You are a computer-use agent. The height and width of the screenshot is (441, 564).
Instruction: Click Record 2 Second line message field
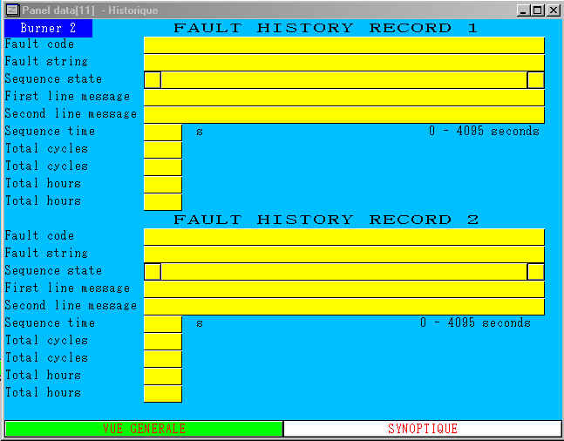(x=344, y=307)
